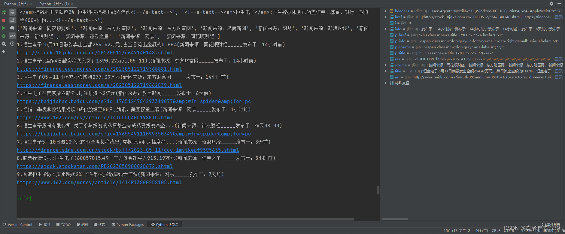Open the 问题 tool window
Viewport: 565px width, 234px height.
coord(82,225)
